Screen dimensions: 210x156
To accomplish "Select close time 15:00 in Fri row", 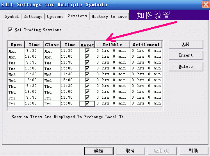I will pos(70,104).
